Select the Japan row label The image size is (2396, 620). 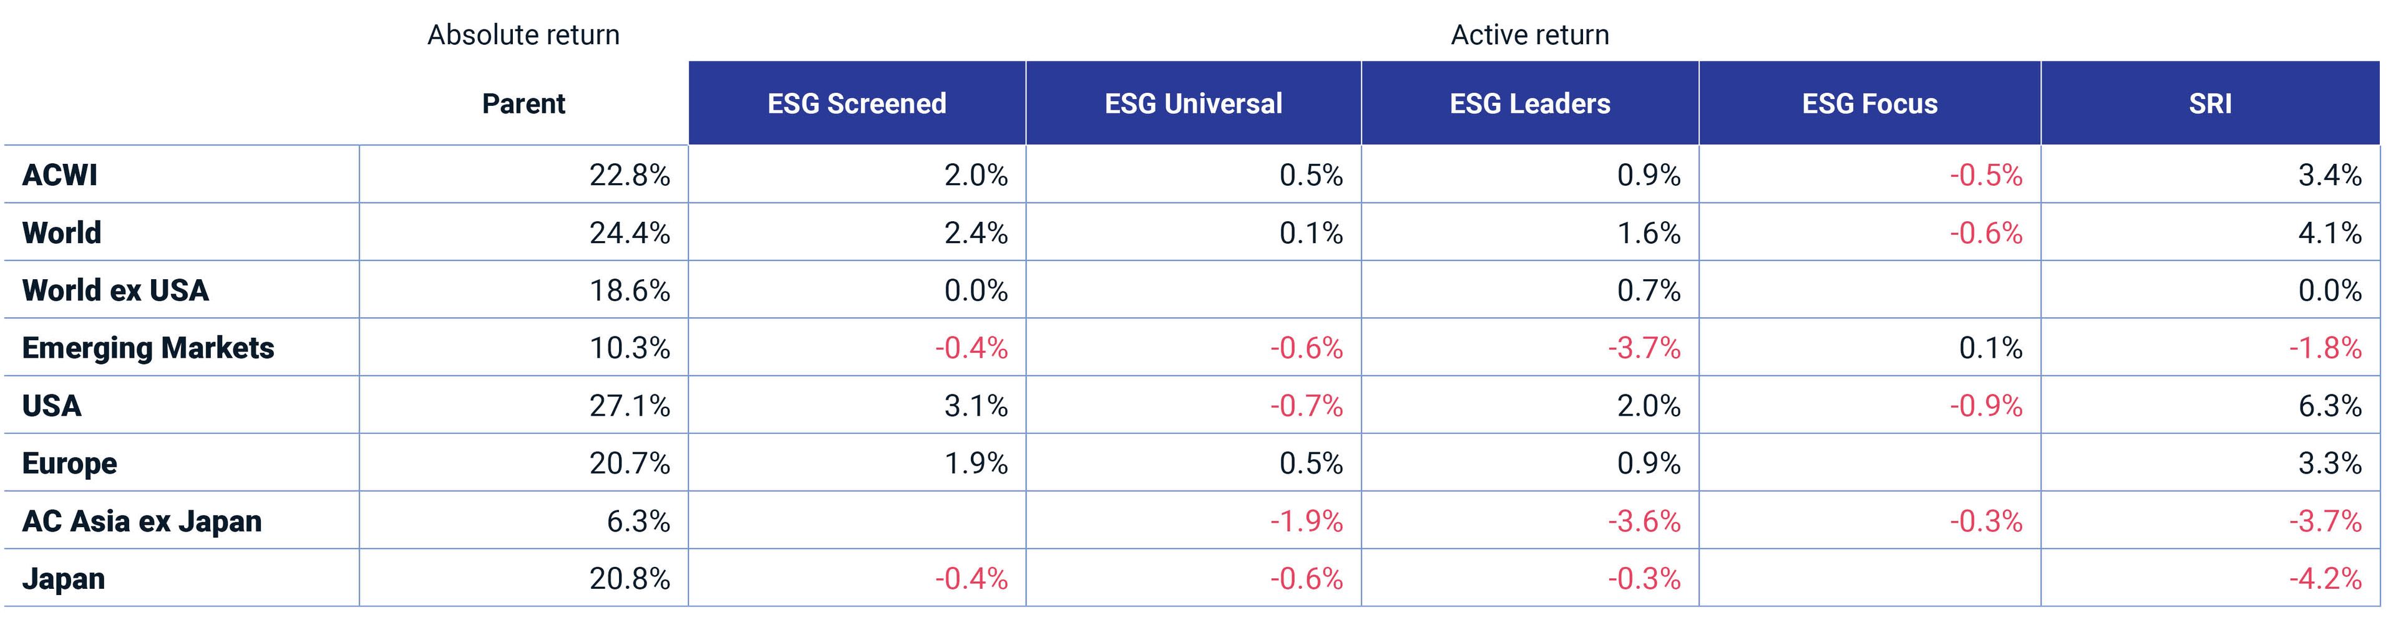(63, 578)
